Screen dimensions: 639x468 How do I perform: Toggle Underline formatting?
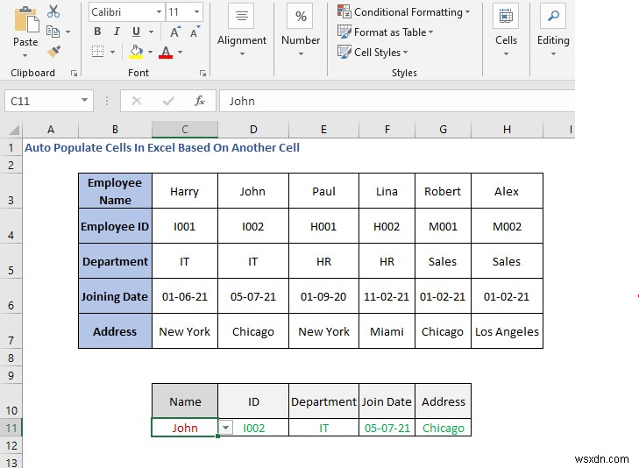pos(136,32)
